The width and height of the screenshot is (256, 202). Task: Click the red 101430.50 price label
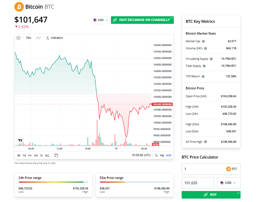click(x=162, y=105)
